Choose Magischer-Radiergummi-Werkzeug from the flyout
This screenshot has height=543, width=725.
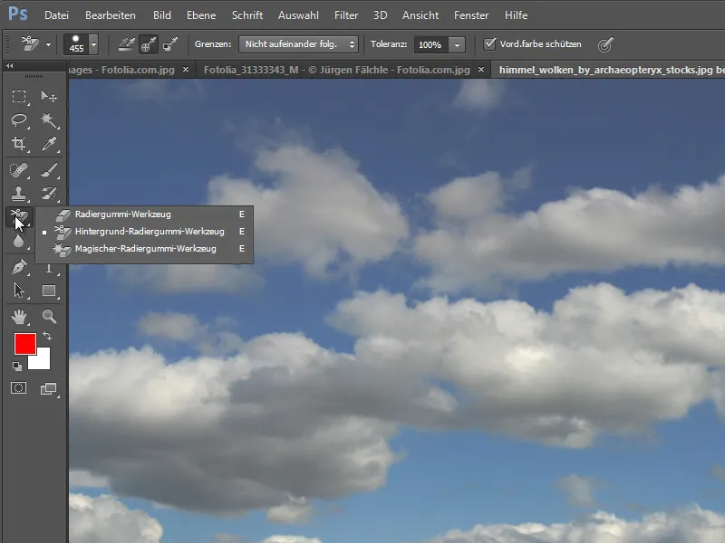pos(145,248)
